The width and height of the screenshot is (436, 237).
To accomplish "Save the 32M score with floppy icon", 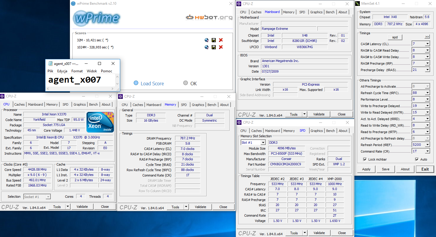I will (x=214, y=40).
